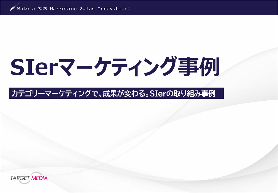Image resolution: width=278 pixels, height=193 pixels.
Task: Select the MEDIA text in the footer logo
Action: click(40, 178)
